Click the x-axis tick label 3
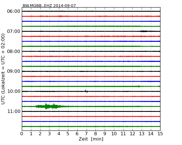Image resolution: width=182 pixels, height=145 pixels. [x=50, y=134]
